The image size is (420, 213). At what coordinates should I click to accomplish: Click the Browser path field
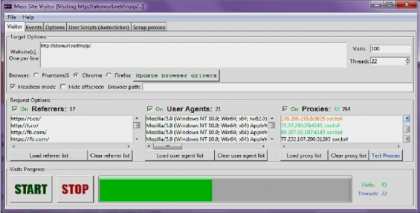click(x=278, y=87)
